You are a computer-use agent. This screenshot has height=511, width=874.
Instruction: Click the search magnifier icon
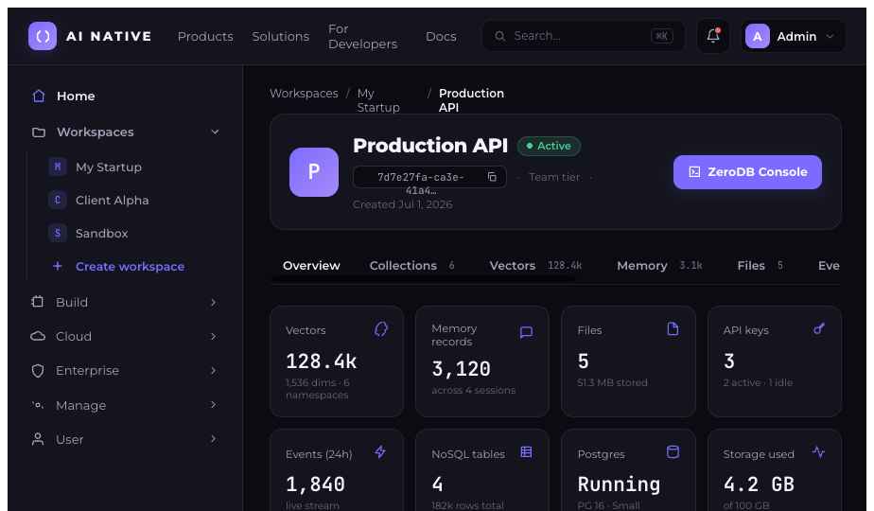click(500, 36)
